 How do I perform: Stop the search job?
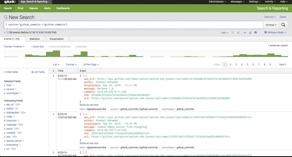coord(238,32)
